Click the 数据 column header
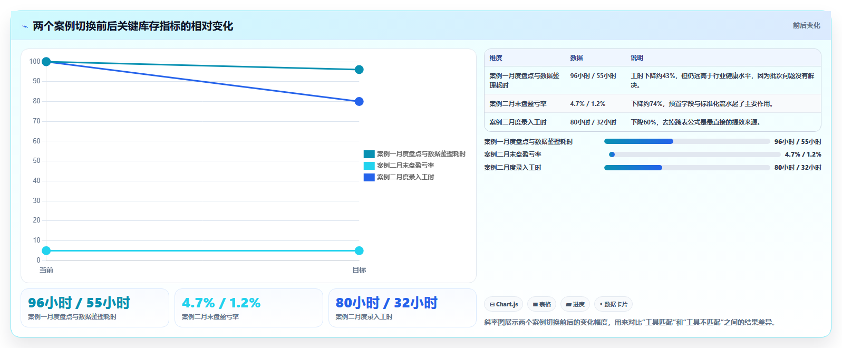The height and width of the screenshot is (348, 842). point(576,58)
